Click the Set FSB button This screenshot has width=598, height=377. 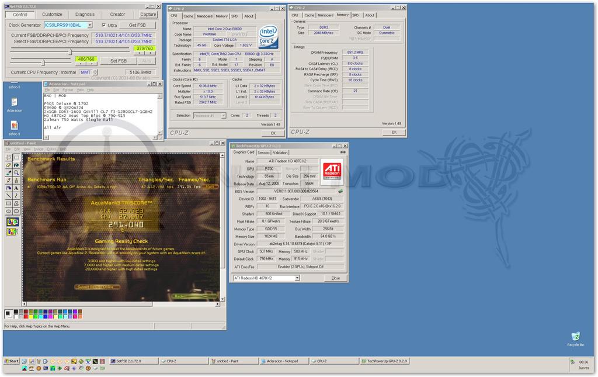[119, 61]
